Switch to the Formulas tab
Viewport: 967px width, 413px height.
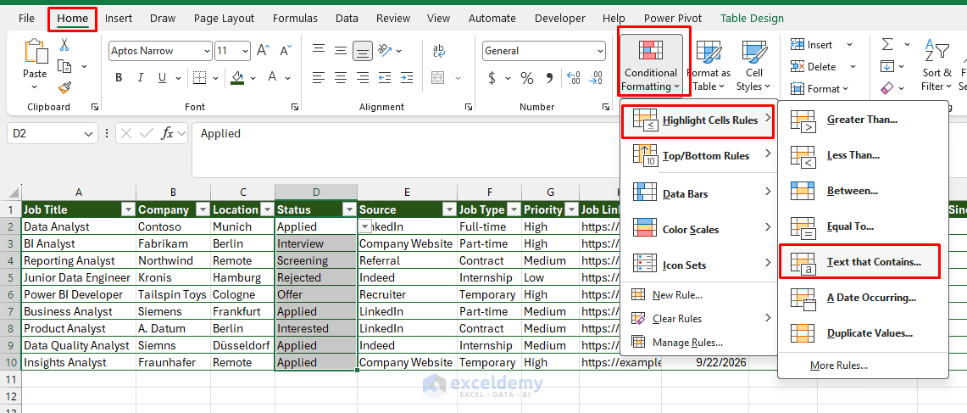(295, 19)
